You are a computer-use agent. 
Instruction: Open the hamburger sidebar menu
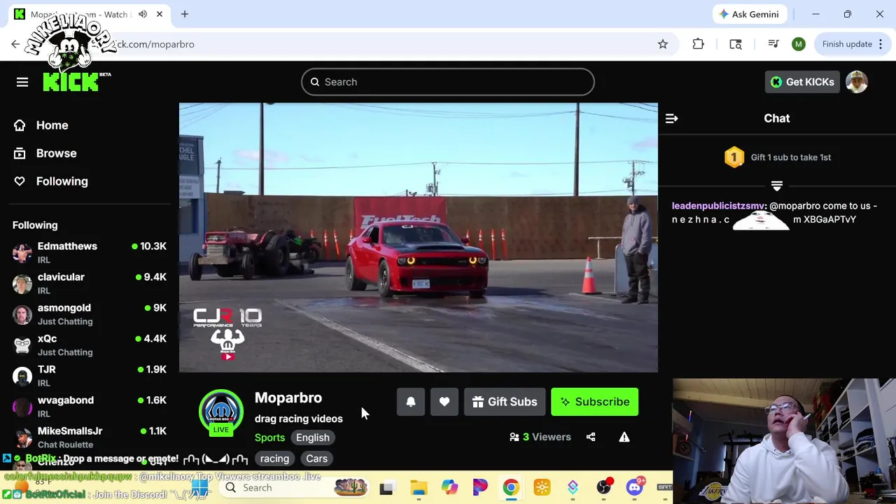22,82
